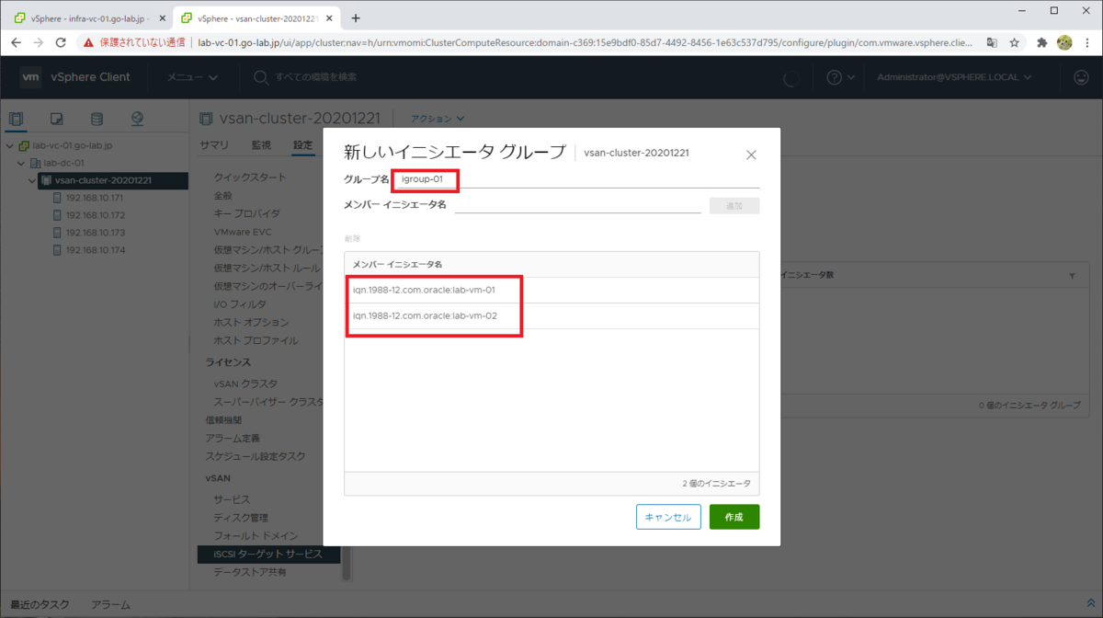Open フォールト ドメイン settings item
This screenshot has width=1103, height=618.
(x=256, y=536)
